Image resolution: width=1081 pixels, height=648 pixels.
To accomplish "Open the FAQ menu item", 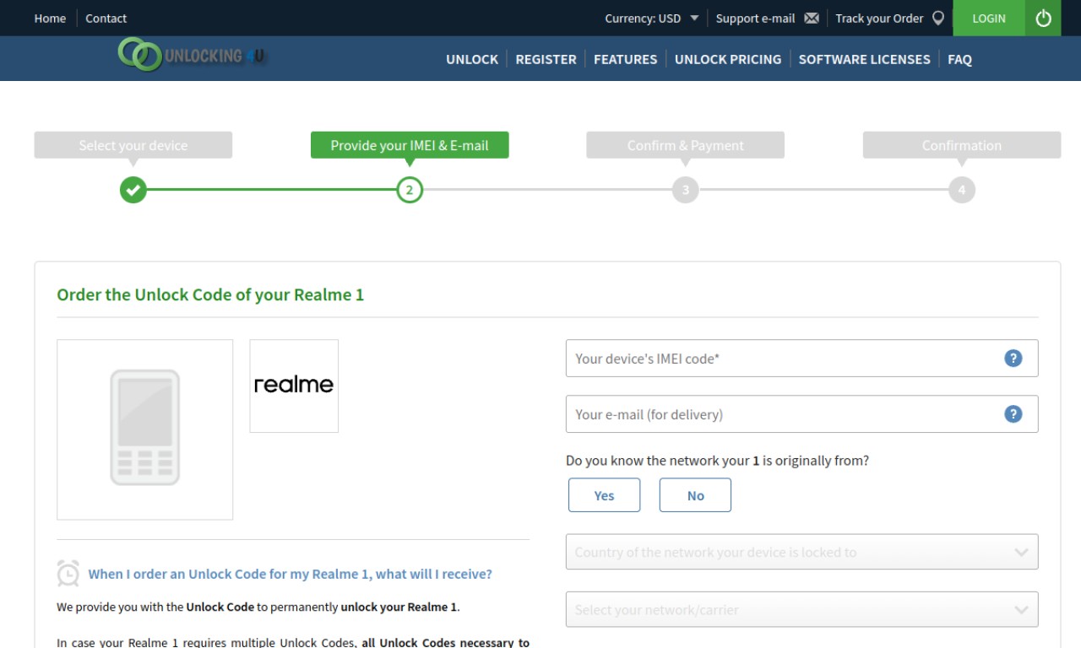I will coord(959,59).
